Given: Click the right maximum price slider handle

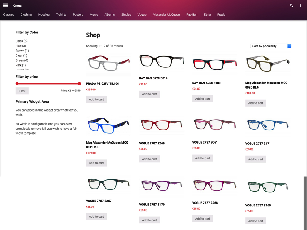Looking at the screenshot, I should (80, 84).
